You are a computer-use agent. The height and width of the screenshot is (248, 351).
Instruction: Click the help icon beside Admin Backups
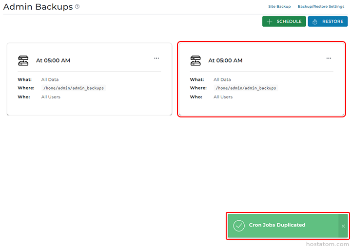pos(77,7)
